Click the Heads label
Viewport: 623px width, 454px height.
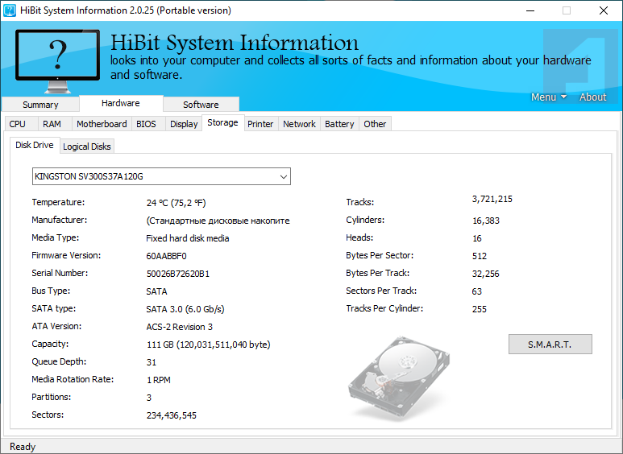point(359,237)
